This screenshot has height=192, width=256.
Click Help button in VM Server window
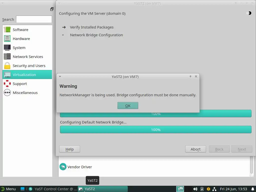click(69, 149)
